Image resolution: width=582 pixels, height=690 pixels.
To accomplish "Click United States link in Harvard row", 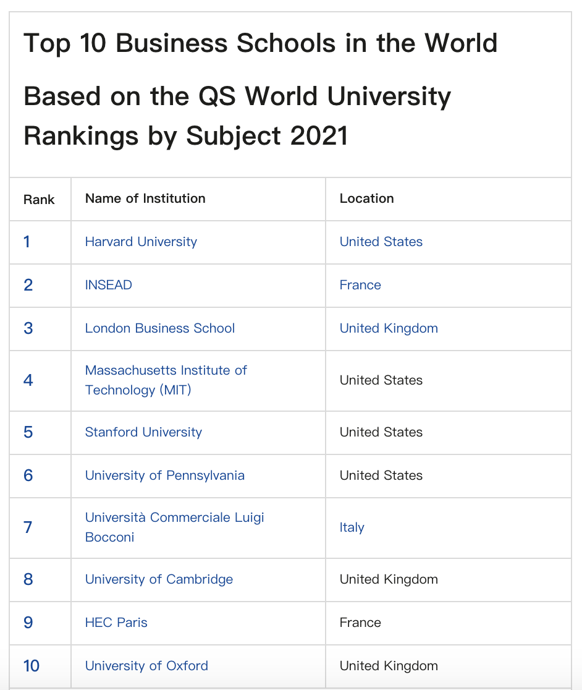I will (x=381, y=242).
